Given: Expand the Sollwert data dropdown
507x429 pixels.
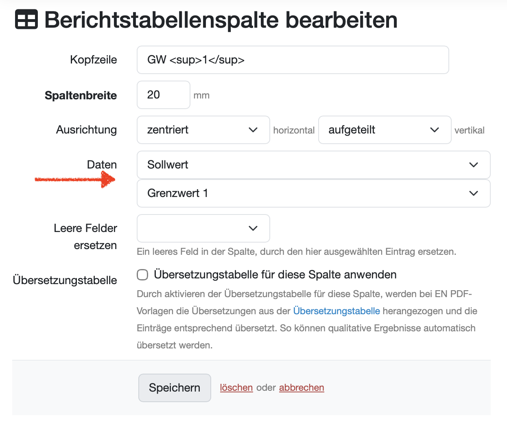Looking at the screenshot, I should coord(313,165).
